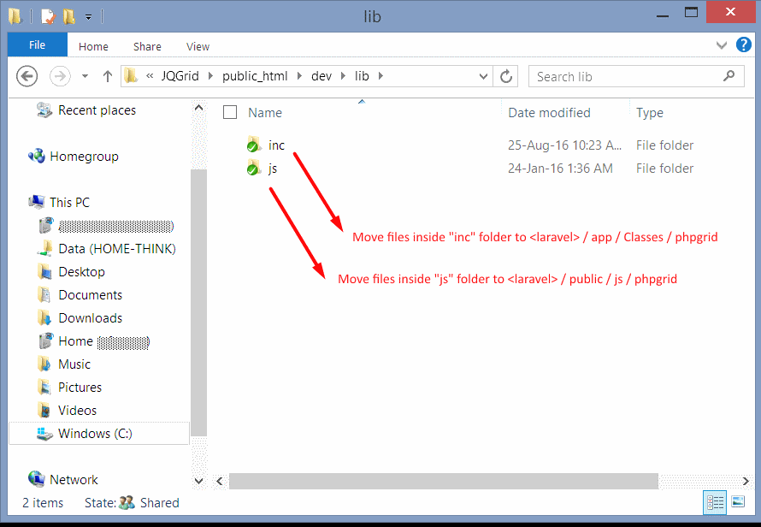Open the address bar history dropdown

click(x=484, y=76)
